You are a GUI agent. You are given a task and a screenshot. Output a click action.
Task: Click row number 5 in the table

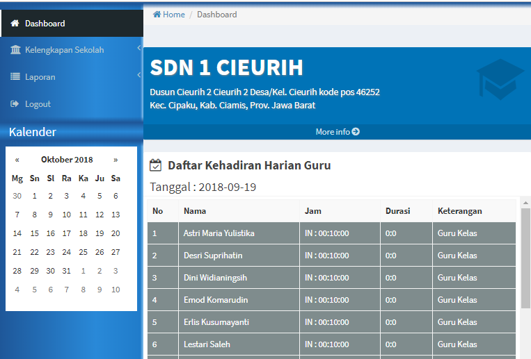click(x=163, y=322)
